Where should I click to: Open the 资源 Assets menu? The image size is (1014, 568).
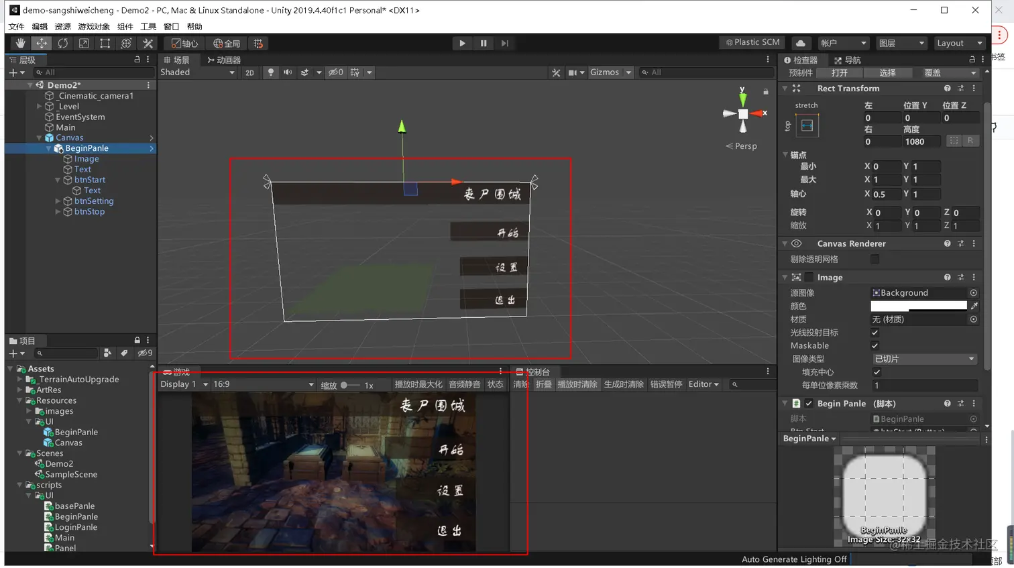tap(62, 27)
